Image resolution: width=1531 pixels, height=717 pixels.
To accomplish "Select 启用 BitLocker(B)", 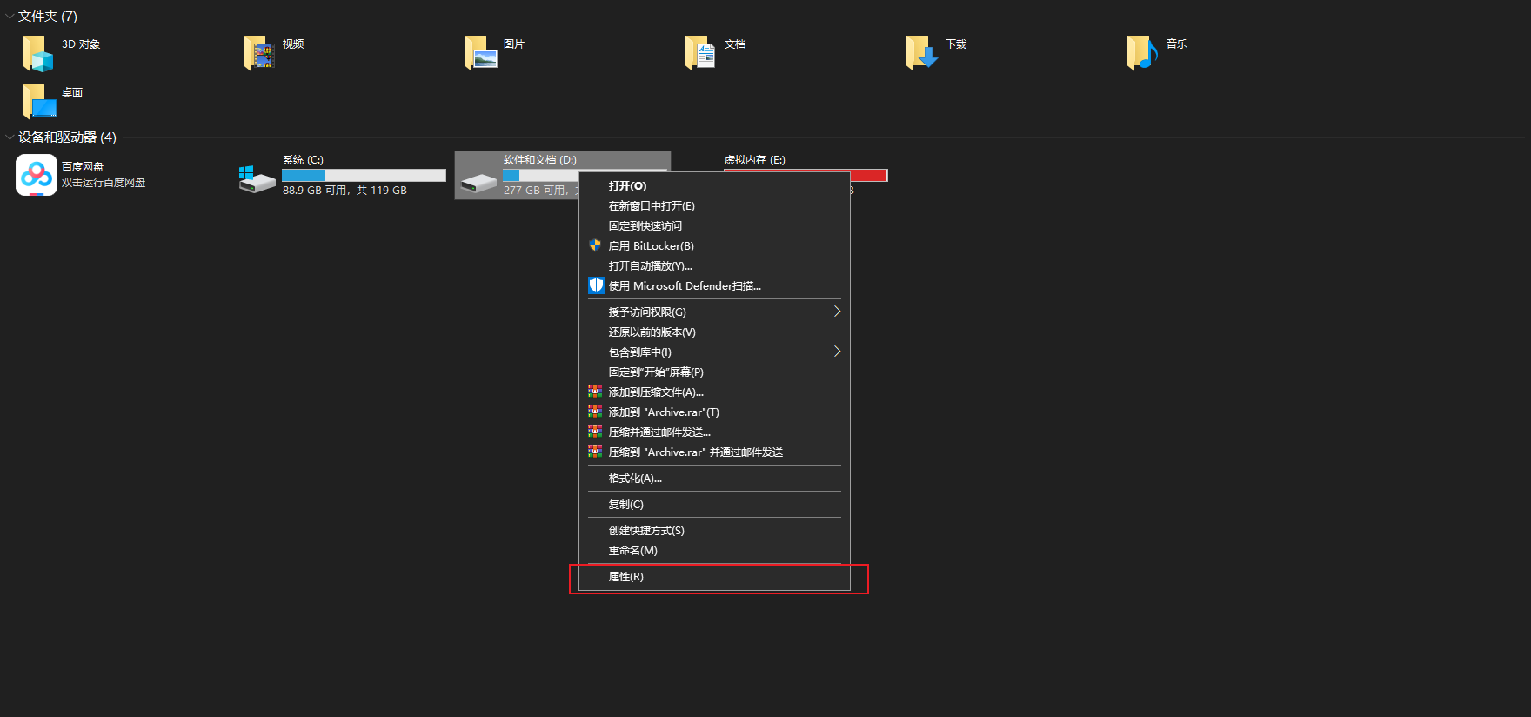I will tap(714, 246).
